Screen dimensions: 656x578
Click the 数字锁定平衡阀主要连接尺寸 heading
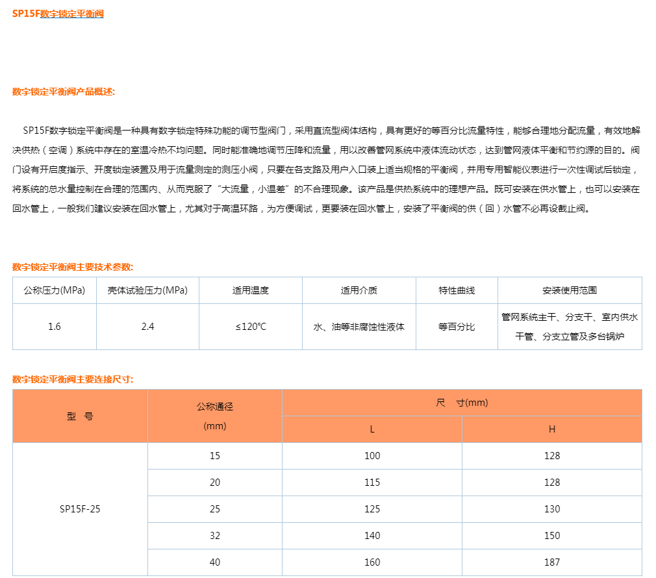point(70,377)
